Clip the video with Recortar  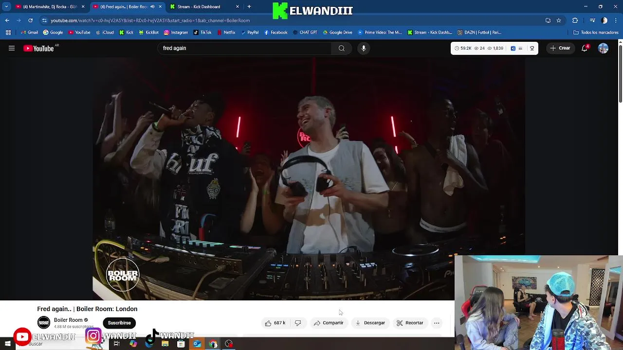pos(410,323)
